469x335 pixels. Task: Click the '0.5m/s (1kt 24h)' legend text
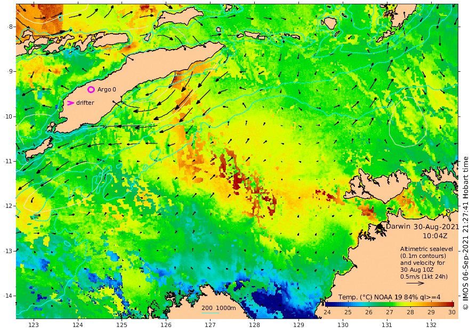click(424, 277)
